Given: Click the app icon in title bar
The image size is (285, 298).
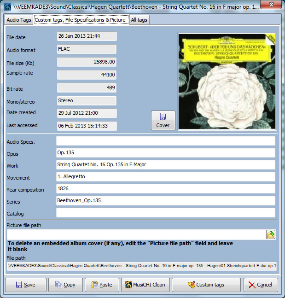Looking at the screenshot, I should (7, 6).
